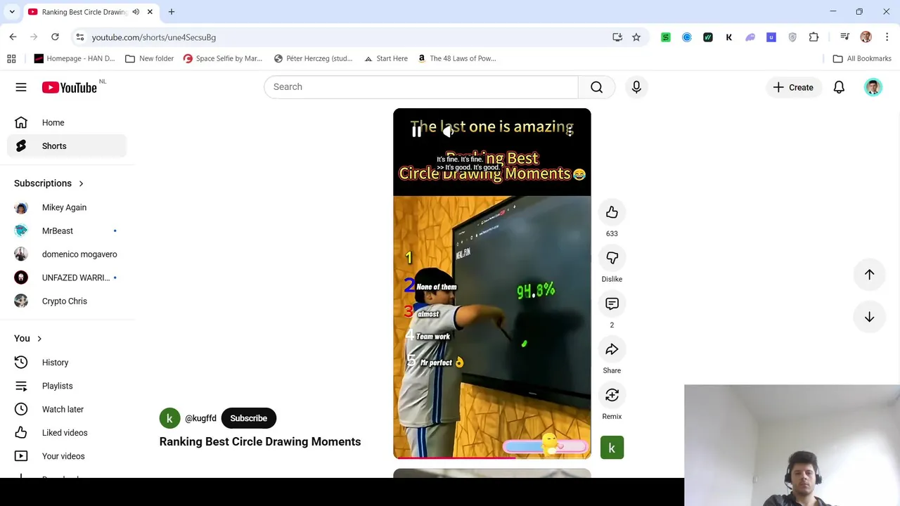Open the shield extension icon

[792, 37]
